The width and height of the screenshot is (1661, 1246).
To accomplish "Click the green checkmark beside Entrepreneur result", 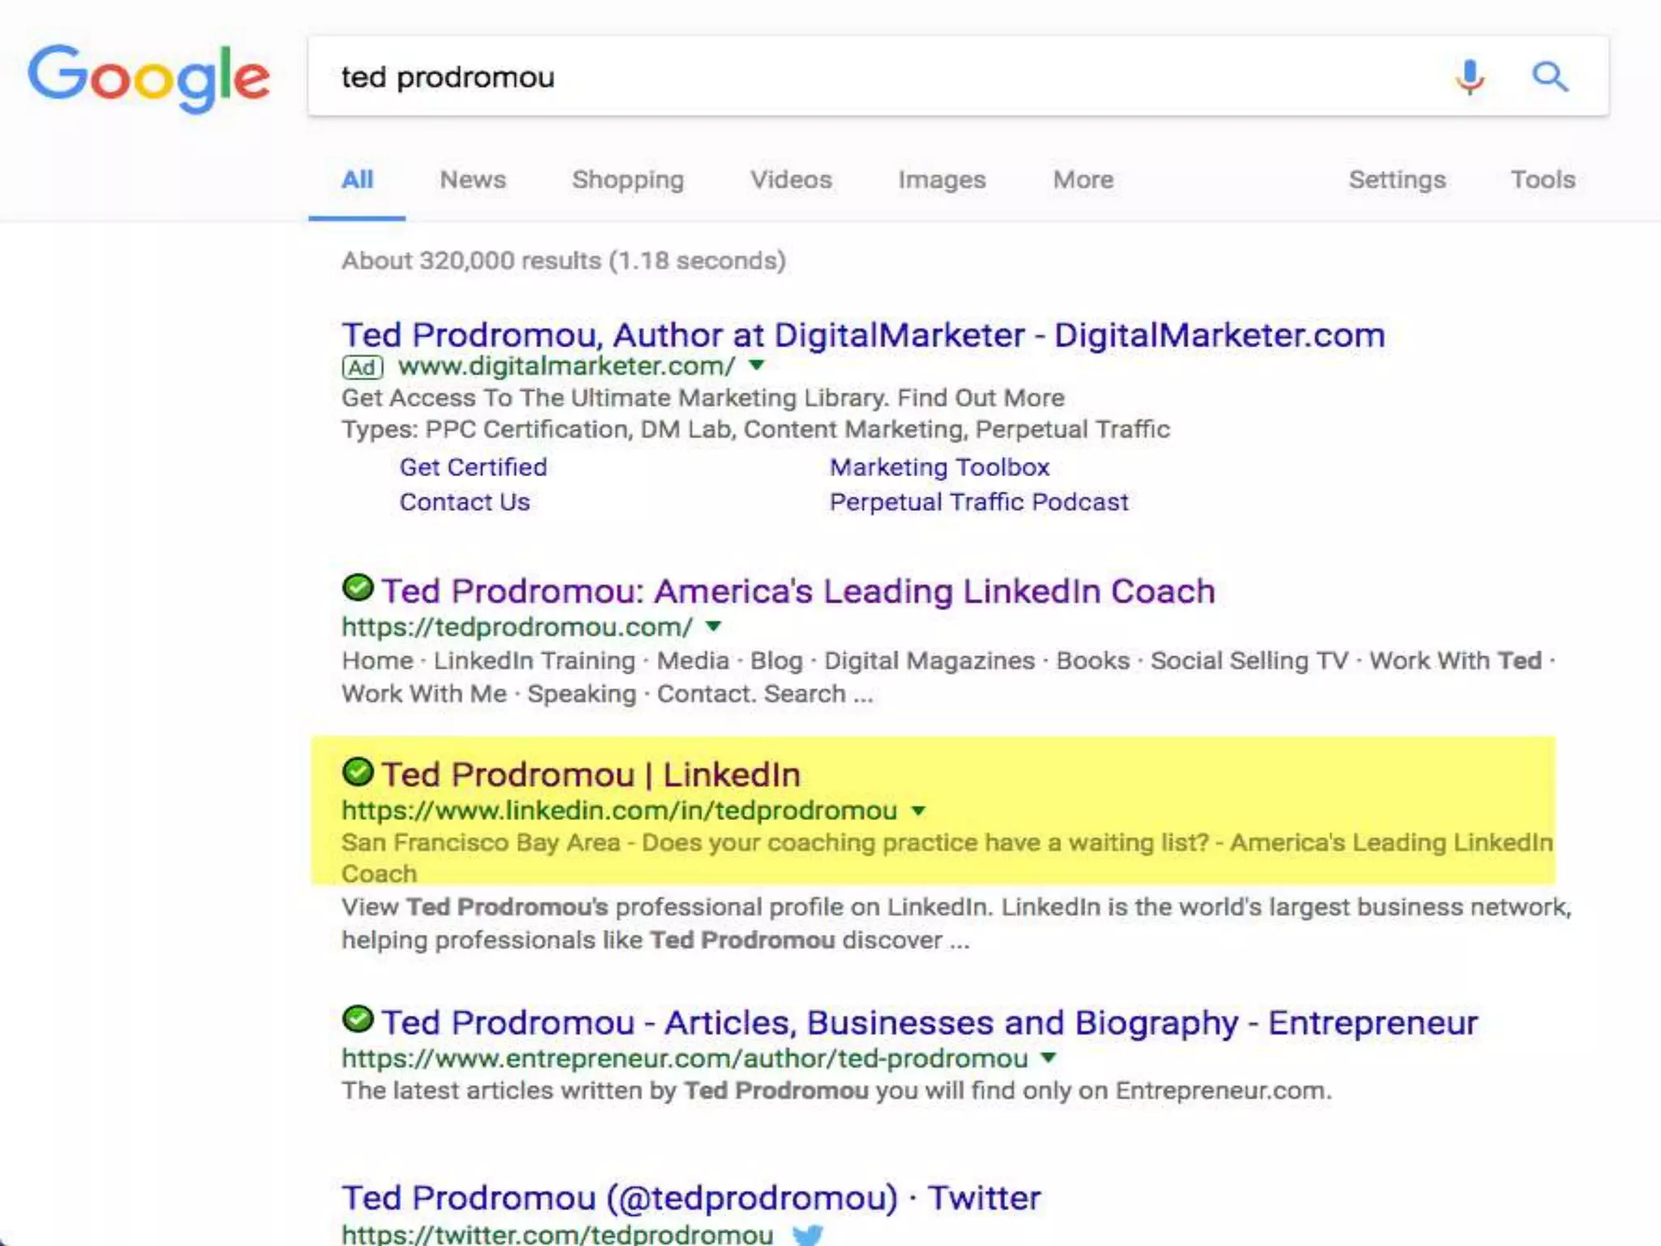I will 358,1019.
